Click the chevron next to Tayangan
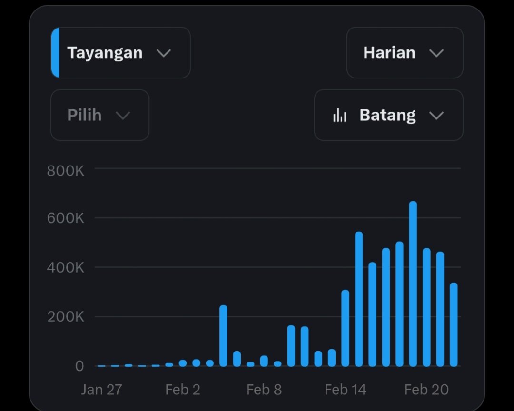The image size is (514, 411). point(164,53)
